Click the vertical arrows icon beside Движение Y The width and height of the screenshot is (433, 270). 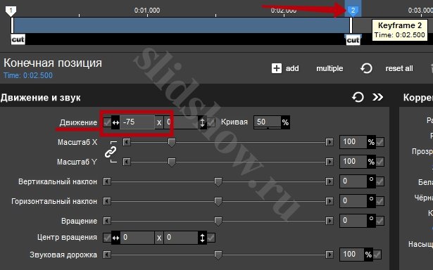(202, 122)
